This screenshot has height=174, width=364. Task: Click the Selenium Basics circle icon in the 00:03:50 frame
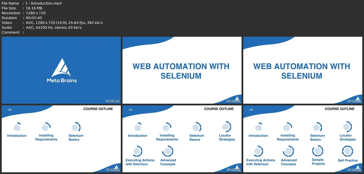click(x=196, y=127)
